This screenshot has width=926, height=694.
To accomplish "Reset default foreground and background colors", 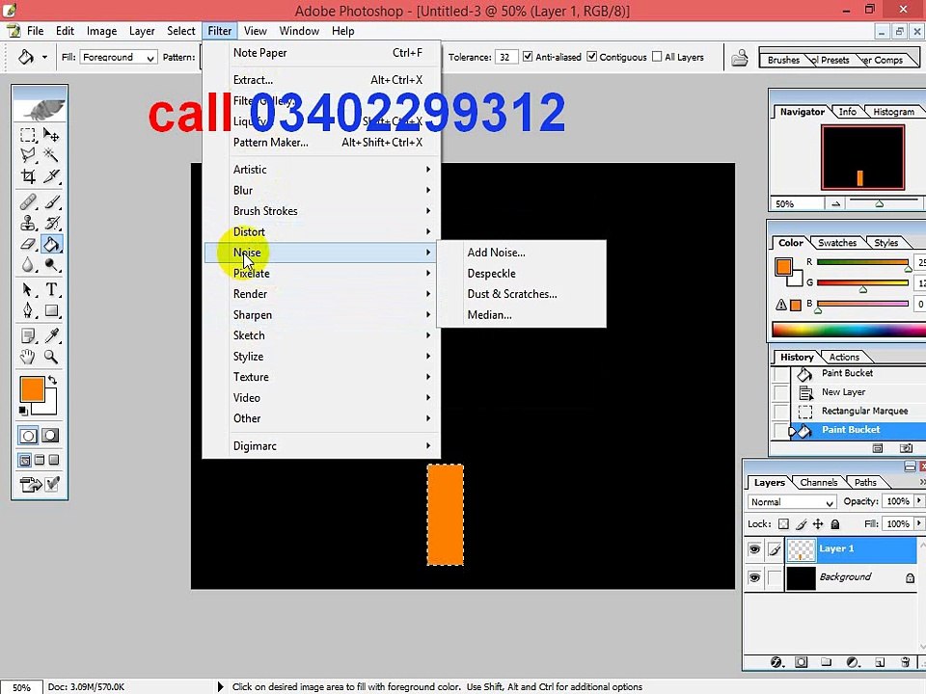I will [x=23, y=411].
